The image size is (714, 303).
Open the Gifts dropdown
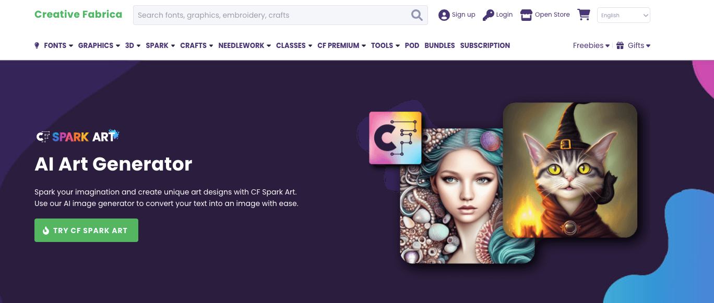pos(639,45)
